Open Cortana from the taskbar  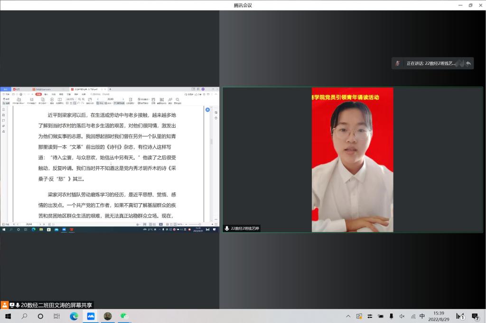40,316
